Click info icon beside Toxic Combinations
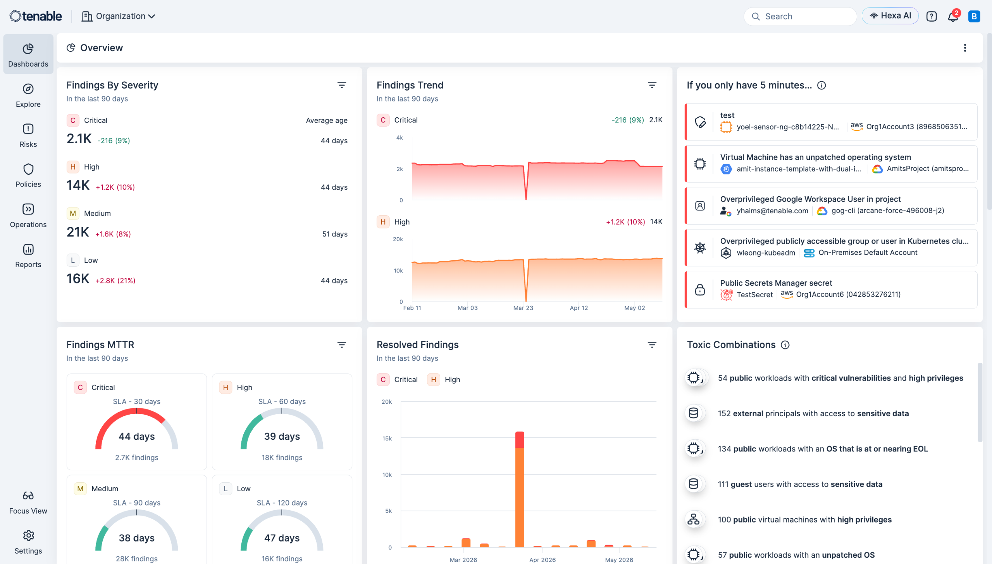 pyautogui.click(x=785, y=345)
